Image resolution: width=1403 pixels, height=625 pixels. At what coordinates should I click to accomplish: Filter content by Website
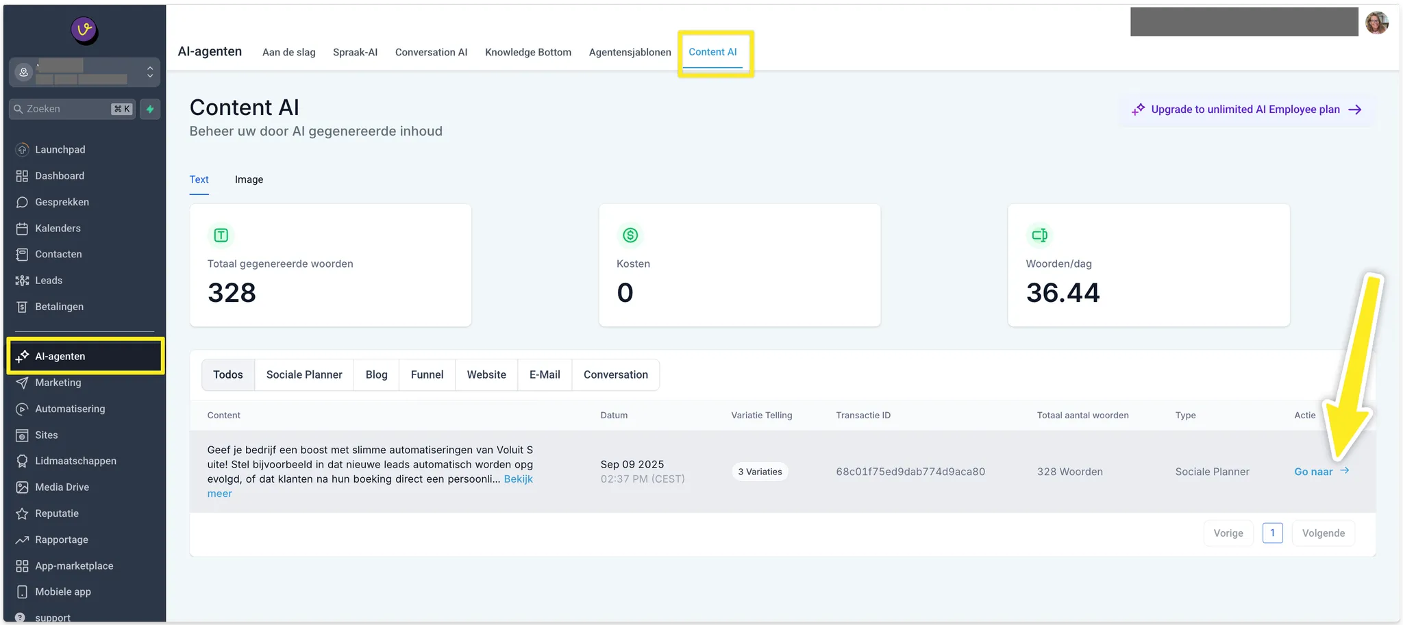[x=486, y=374]
